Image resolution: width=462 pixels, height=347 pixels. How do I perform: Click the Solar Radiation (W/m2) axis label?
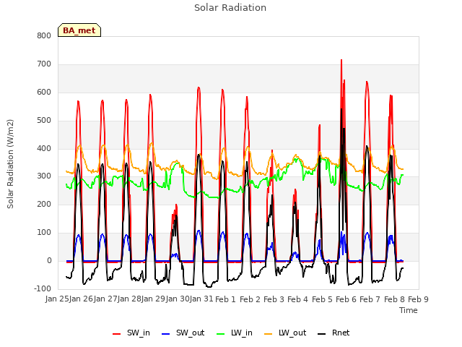click(x=10, y=164)
